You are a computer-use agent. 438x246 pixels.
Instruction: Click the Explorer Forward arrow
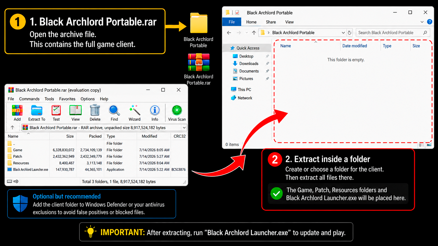pyautogui.click(x=239, y=33)
